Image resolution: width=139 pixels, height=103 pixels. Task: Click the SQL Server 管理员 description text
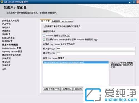(x=122, y=65)
